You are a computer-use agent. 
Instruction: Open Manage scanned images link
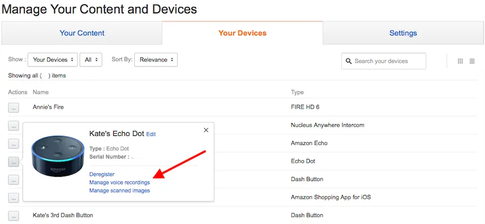pos(120,190)
